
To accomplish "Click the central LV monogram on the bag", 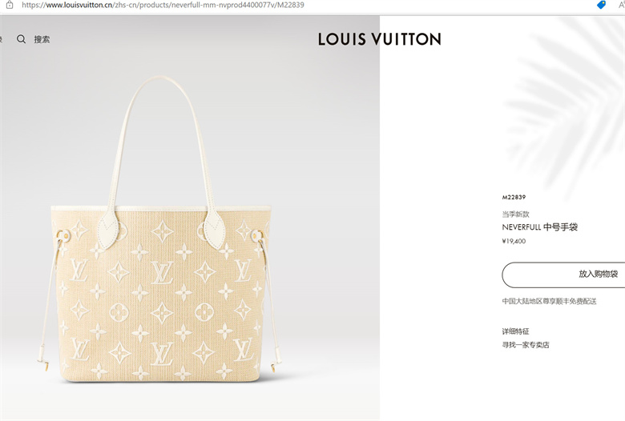I will [162, 273].
